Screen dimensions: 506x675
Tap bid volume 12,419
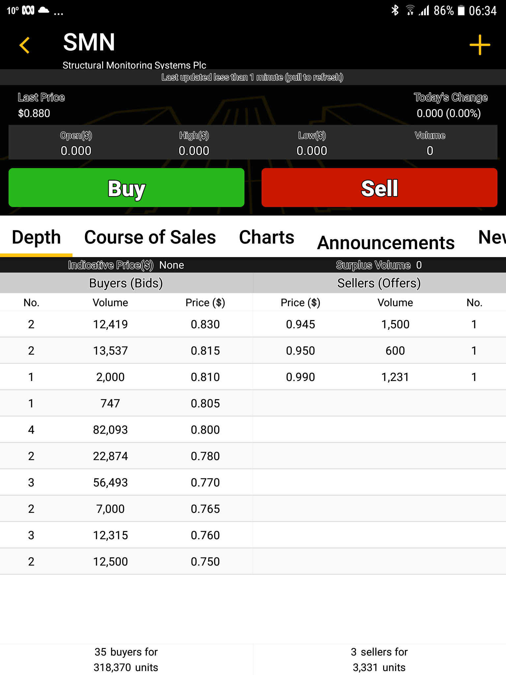[110, 324]
